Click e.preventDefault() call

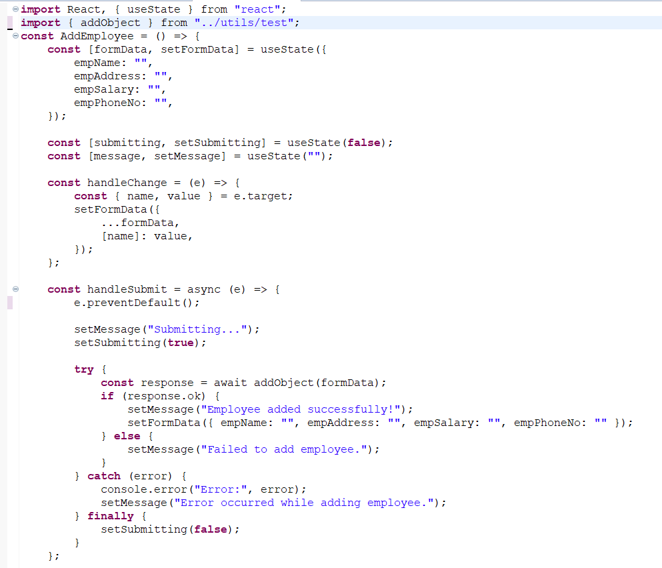137,303
